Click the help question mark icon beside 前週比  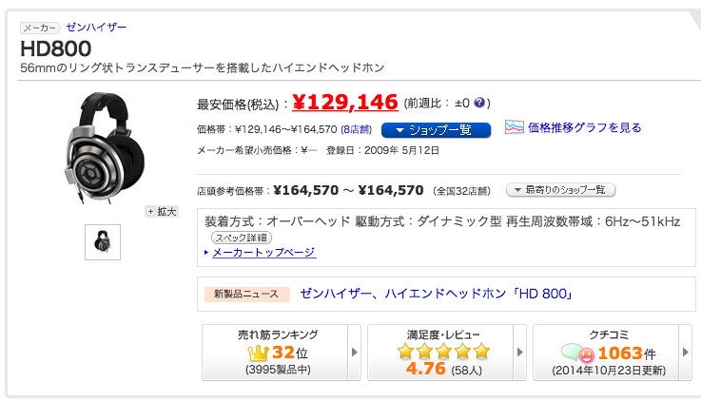click(x=480, y=103)
